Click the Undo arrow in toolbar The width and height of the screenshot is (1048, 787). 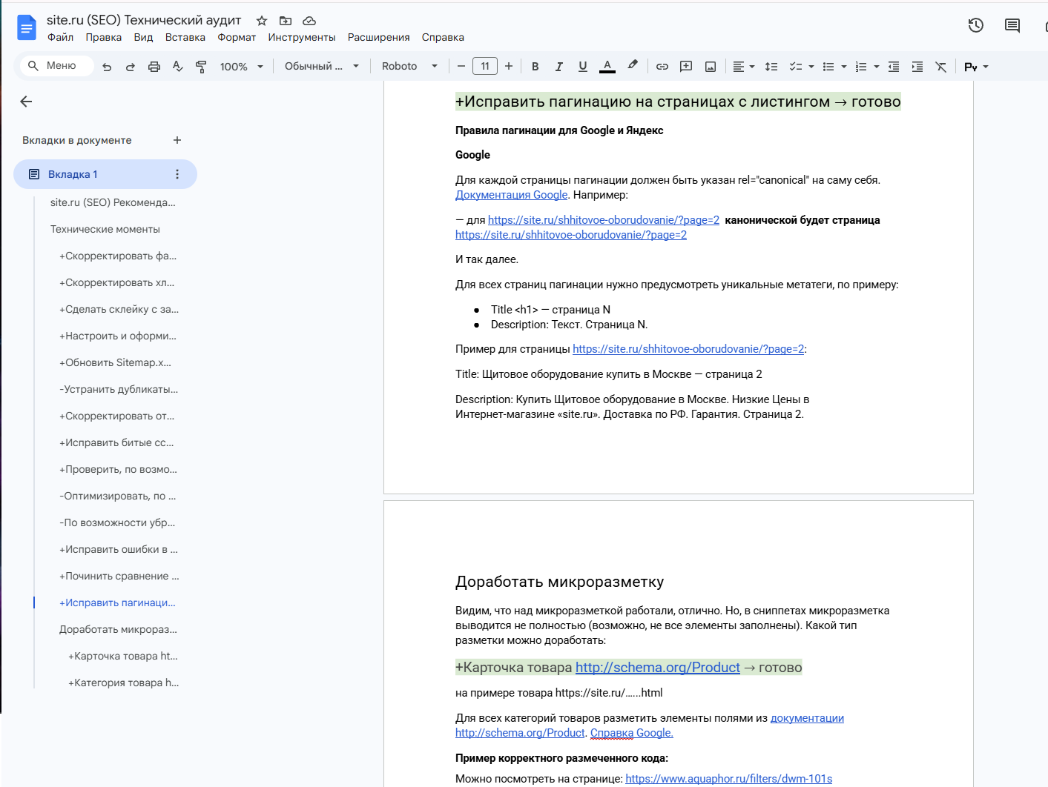coord(107,67)
